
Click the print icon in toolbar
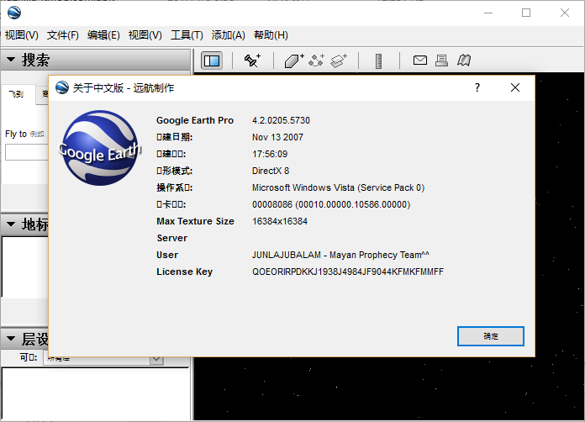point(442,61)
